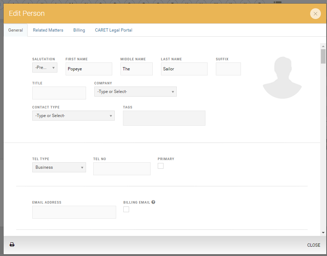The height and width of the screenshot is (256, 327).
Task: Focus the empty Suffix field
Action: click(x=228, y=69)
